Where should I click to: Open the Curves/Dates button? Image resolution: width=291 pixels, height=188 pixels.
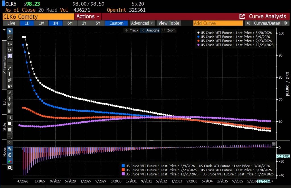click(267, 23)
